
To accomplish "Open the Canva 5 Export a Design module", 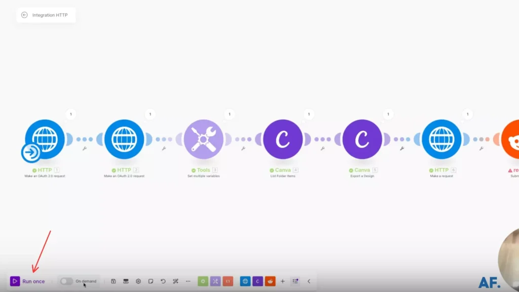I will tap(362, 139).
